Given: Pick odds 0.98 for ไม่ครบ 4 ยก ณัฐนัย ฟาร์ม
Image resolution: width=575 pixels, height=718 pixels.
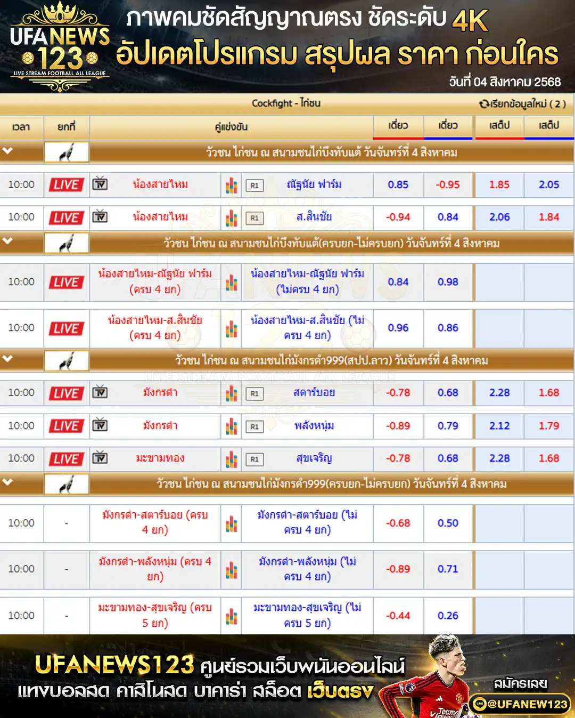Looking at the screenshot, I should 448,281.
